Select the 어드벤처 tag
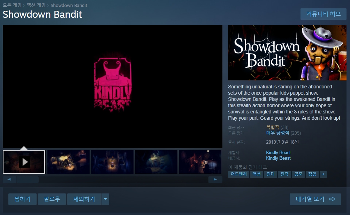This screenshot has width=350, height=215. tap(238, 174)
